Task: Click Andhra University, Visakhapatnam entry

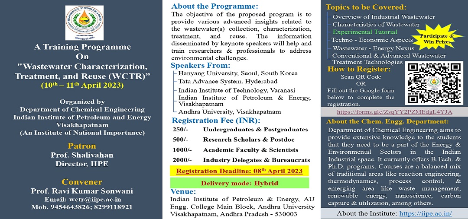Action: [230, 112]
